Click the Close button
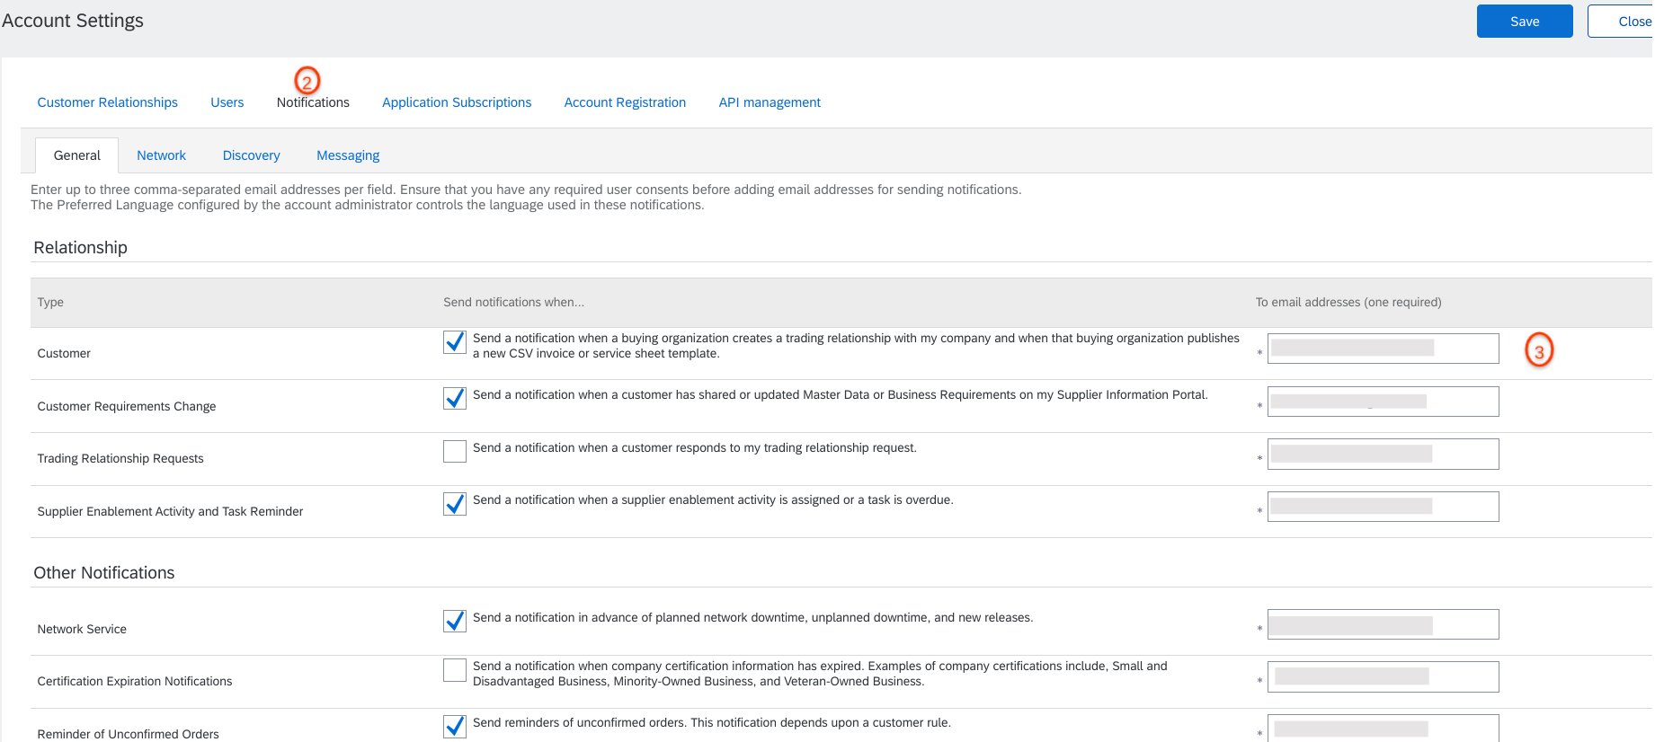1655x742 pixels. [1621, 22]
